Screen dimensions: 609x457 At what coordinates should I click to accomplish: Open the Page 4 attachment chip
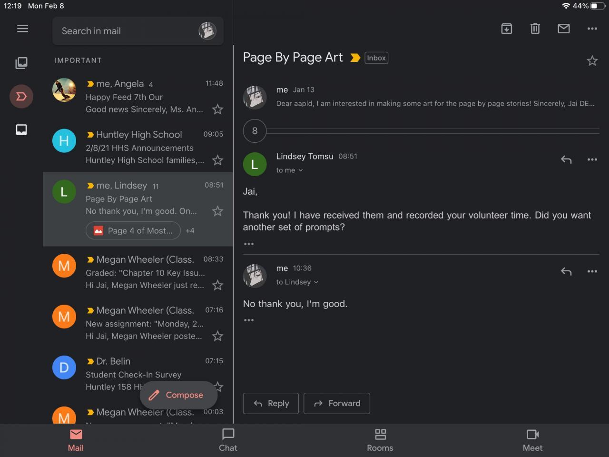click(x=133, y=230)
